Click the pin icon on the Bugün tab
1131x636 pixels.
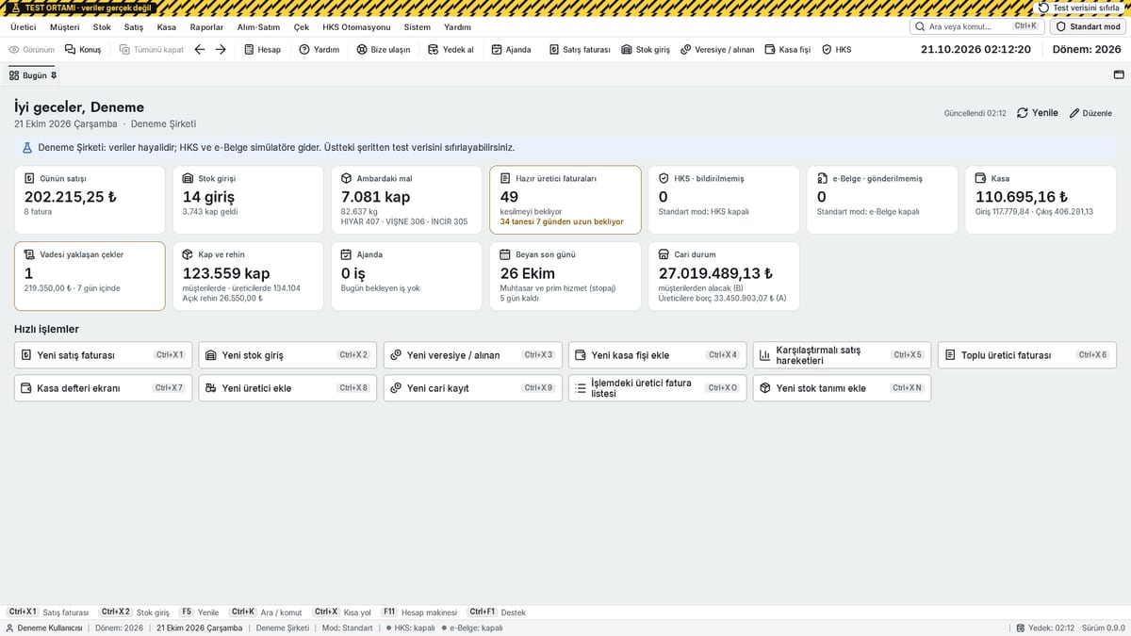(54, 75)
